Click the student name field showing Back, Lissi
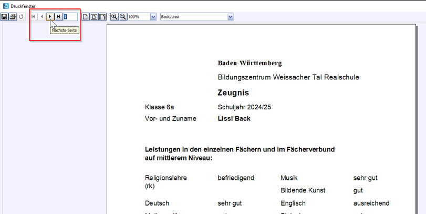The image size is (426, 214). coord(193,17)
